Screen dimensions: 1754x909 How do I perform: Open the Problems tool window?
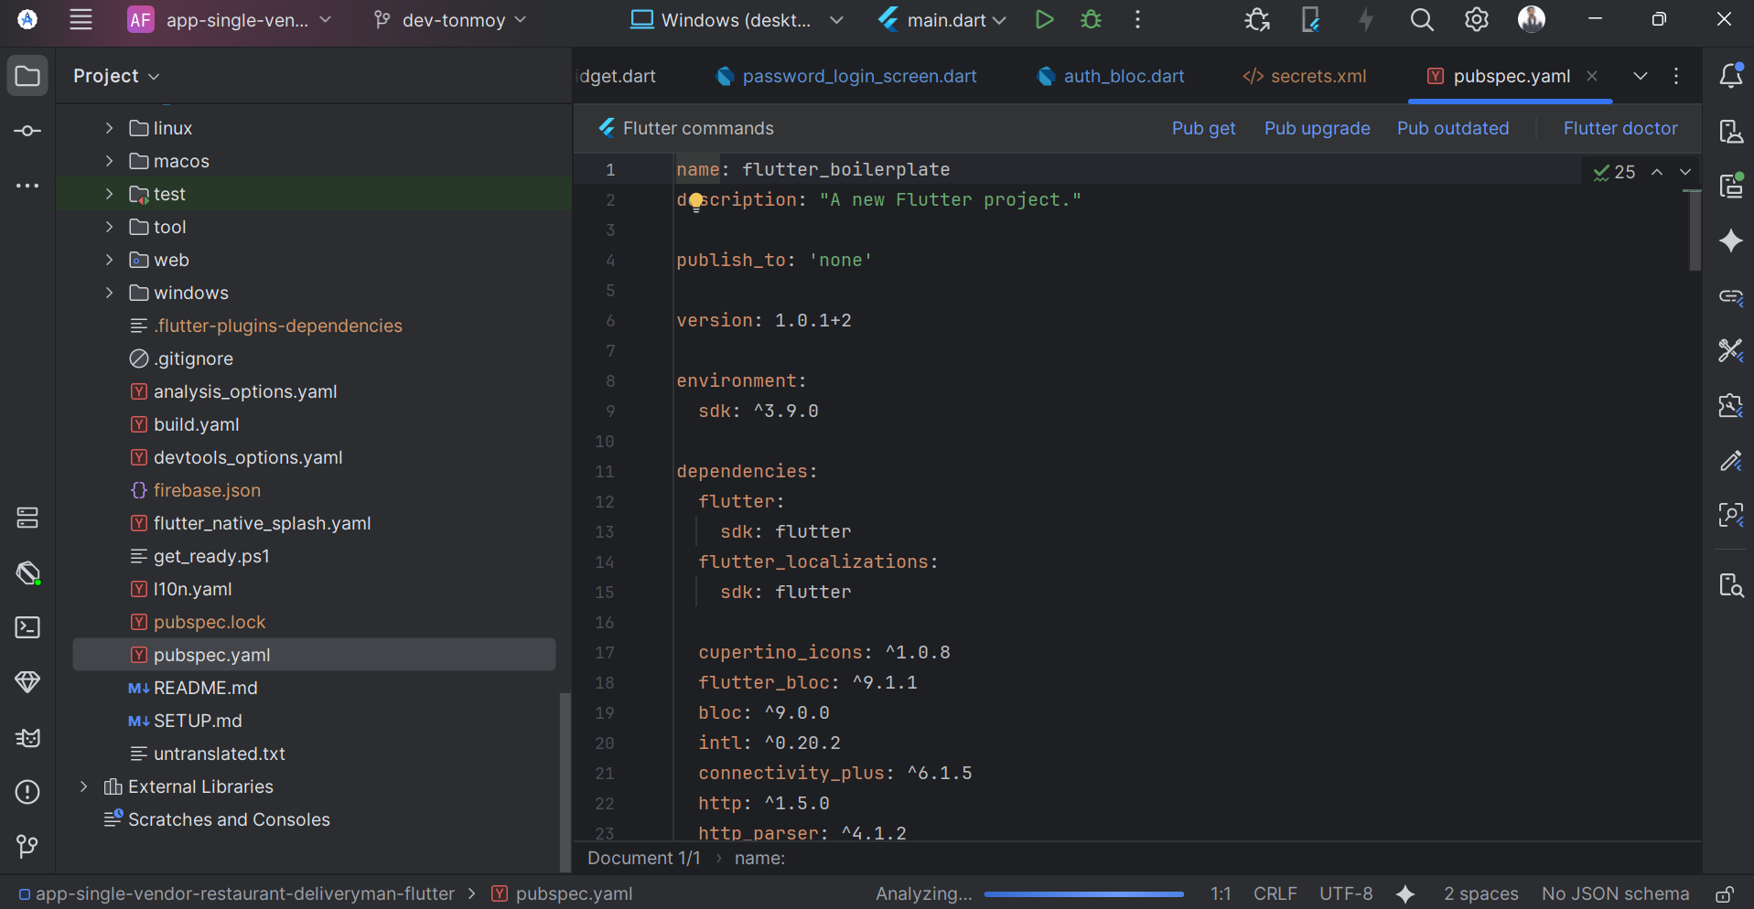pos(27,792)
